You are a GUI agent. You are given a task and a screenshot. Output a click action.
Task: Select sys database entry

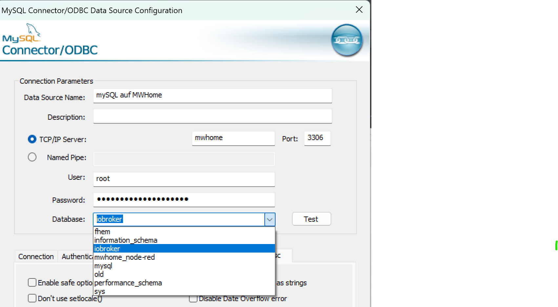pos(184,291)
